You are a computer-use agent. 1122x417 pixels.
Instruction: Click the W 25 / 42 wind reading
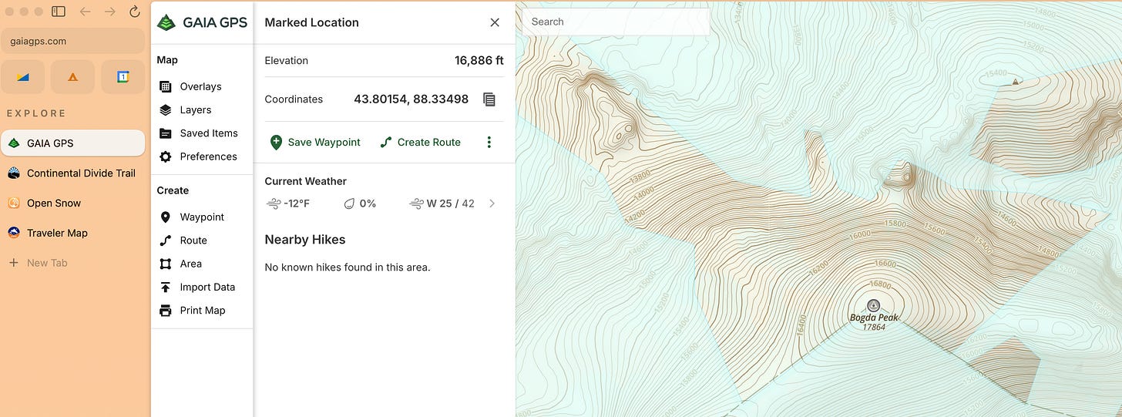(x=451, y=203)
